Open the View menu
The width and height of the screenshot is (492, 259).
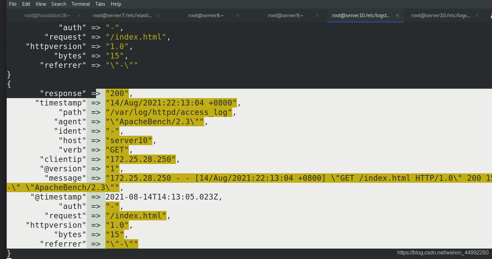(x=41, y=4)
